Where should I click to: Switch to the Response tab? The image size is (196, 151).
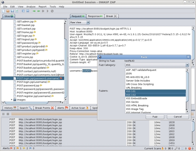(95, 16)
